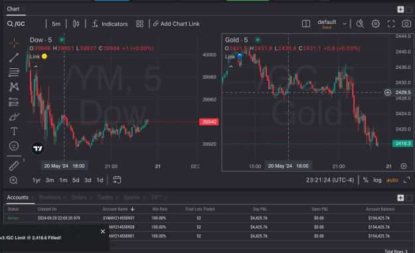Open quick search icon in chart toolbar
This screenshot has width=415, height=253.
pyautogui.click(x=360, y=24)
